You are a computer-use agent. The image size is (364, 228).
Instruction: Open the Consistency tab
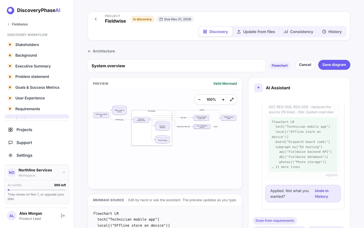[298, 32]
